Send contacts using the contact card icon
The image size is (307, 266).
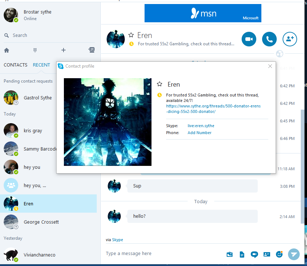pos(267,254)
